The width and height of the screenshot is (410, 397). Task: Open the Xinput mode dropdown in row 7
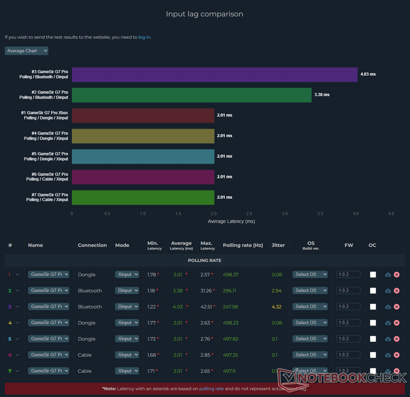pos(127,371)
